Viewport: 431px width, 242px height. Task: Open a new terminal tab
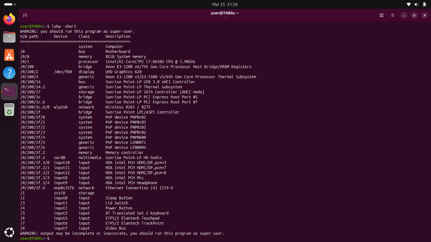tap(25, 15)
